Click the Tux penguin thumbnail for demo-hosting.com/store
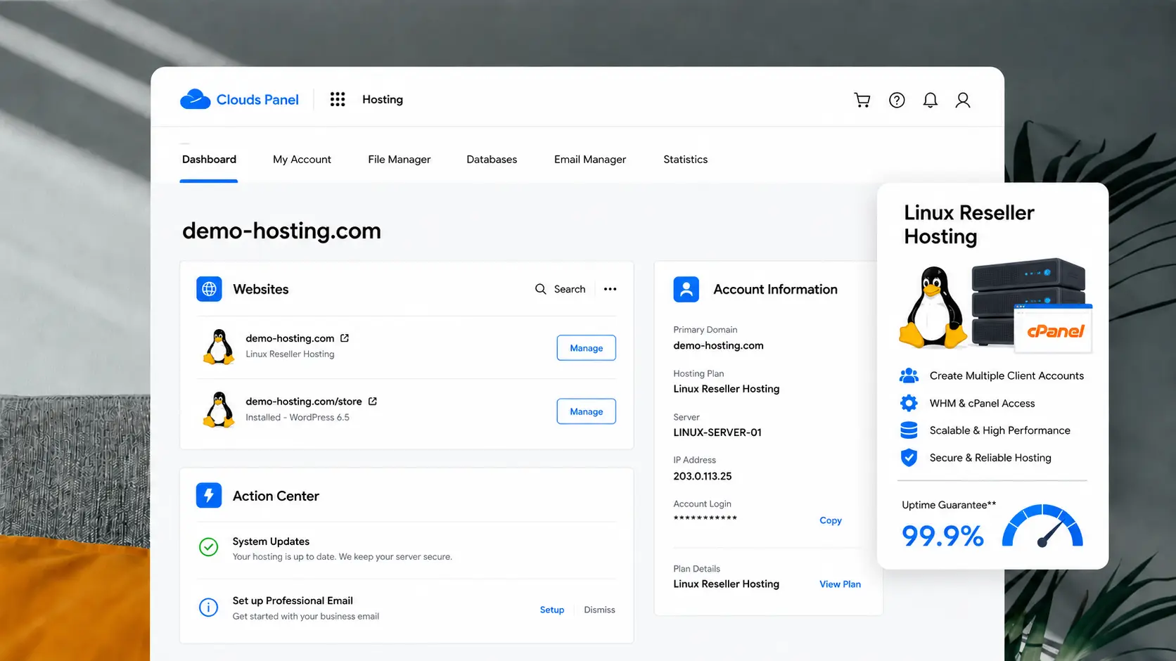This screenshot has height=661, width=1176. click(x=219, y=410)
